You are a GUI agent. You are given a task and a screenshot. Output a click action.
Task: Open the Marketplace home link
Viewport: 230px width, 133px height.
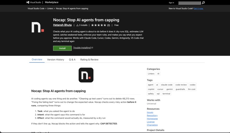(x=52, y=2)
